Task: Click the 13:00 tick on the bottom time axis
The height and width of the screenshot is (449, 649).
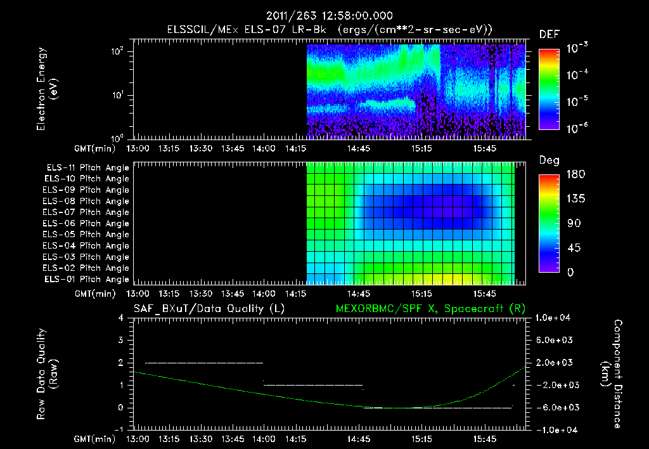Action: 138,439
